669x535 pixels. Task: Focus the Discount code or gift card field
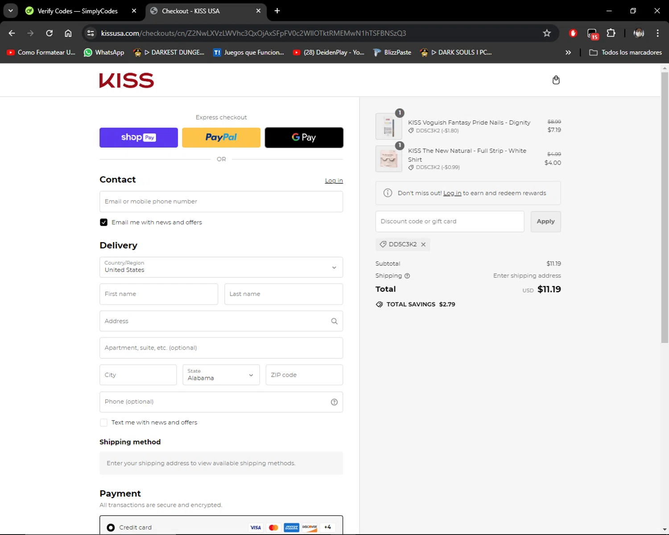click(450, 222)
